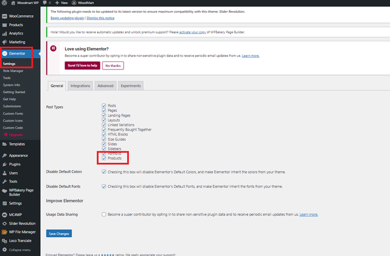Open the General tab
This screenshot has width=390, height=256.
(57, 86)
